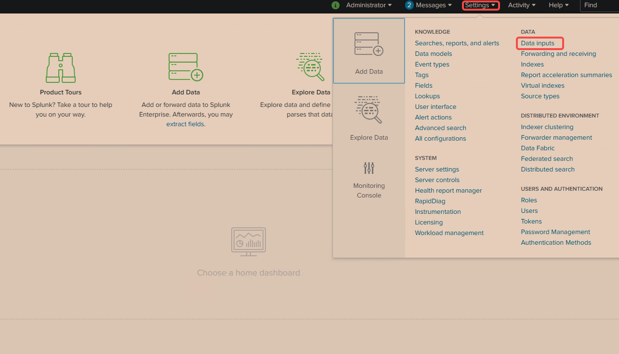The width and height of the screenshot is (619, 354).
Task: Open Licensing settings
Action: [x=429, y=223]
